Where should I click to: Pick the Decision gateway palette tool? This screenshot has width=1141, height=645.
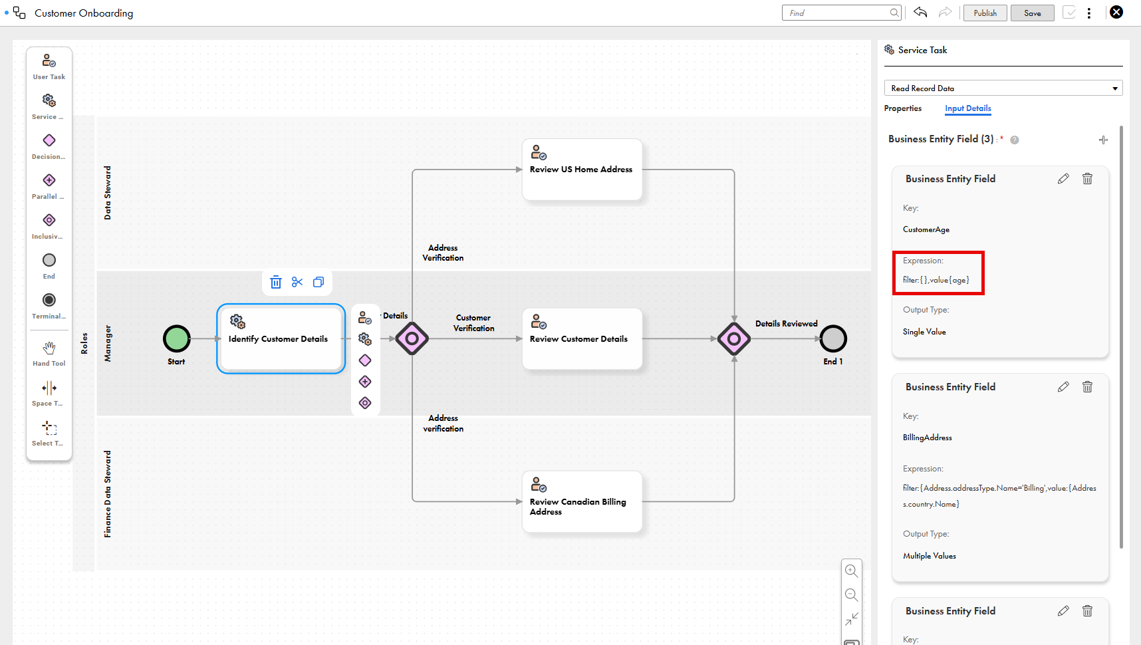[x=49, y=147]
